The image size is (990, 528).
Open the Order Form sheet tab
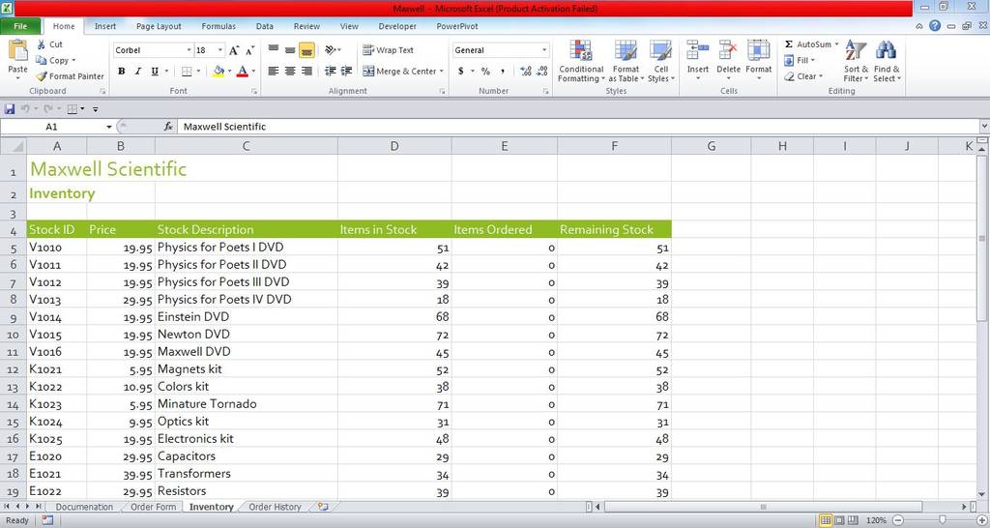[x=153, y=507]
